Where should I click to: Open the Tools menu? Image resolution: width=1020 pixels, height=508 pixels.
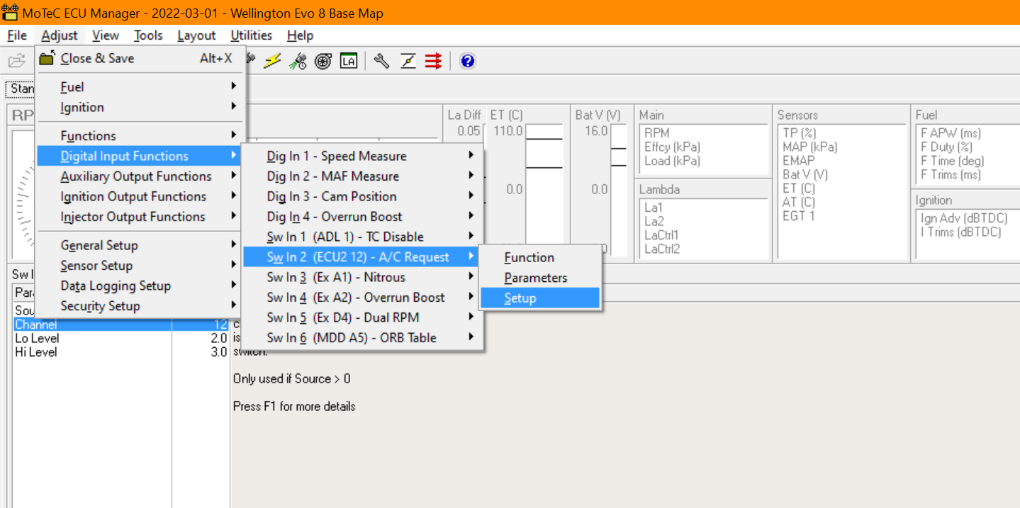[148, 35]
